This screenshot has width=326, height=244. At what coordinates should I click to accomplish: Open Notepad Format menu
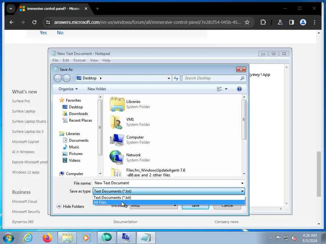tap(79, 60)
